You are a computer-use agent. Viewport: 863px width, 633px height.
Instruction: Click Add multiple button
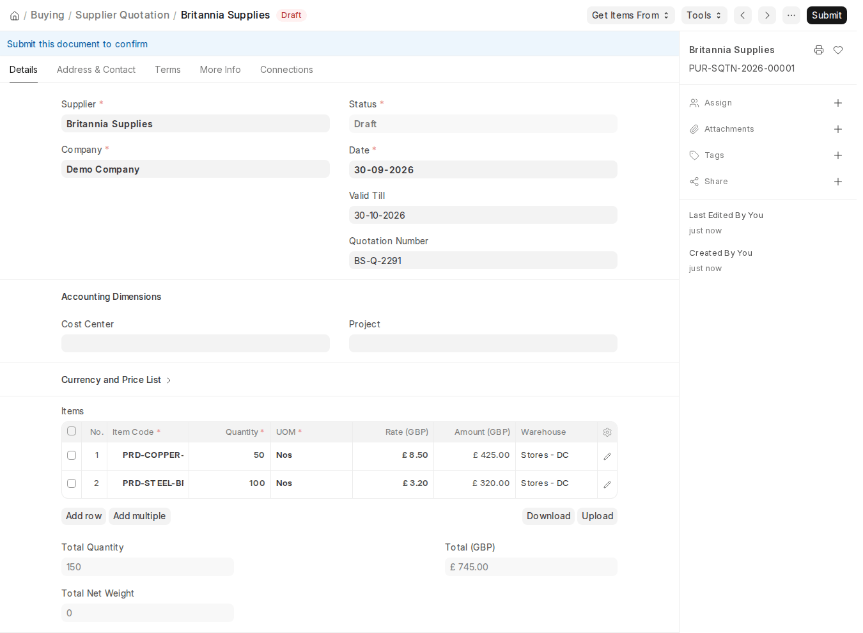(139, 516)
